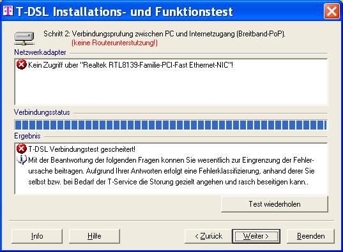
Task: Select the Realtek RTL8139 adapter entry
Action: 130,65
